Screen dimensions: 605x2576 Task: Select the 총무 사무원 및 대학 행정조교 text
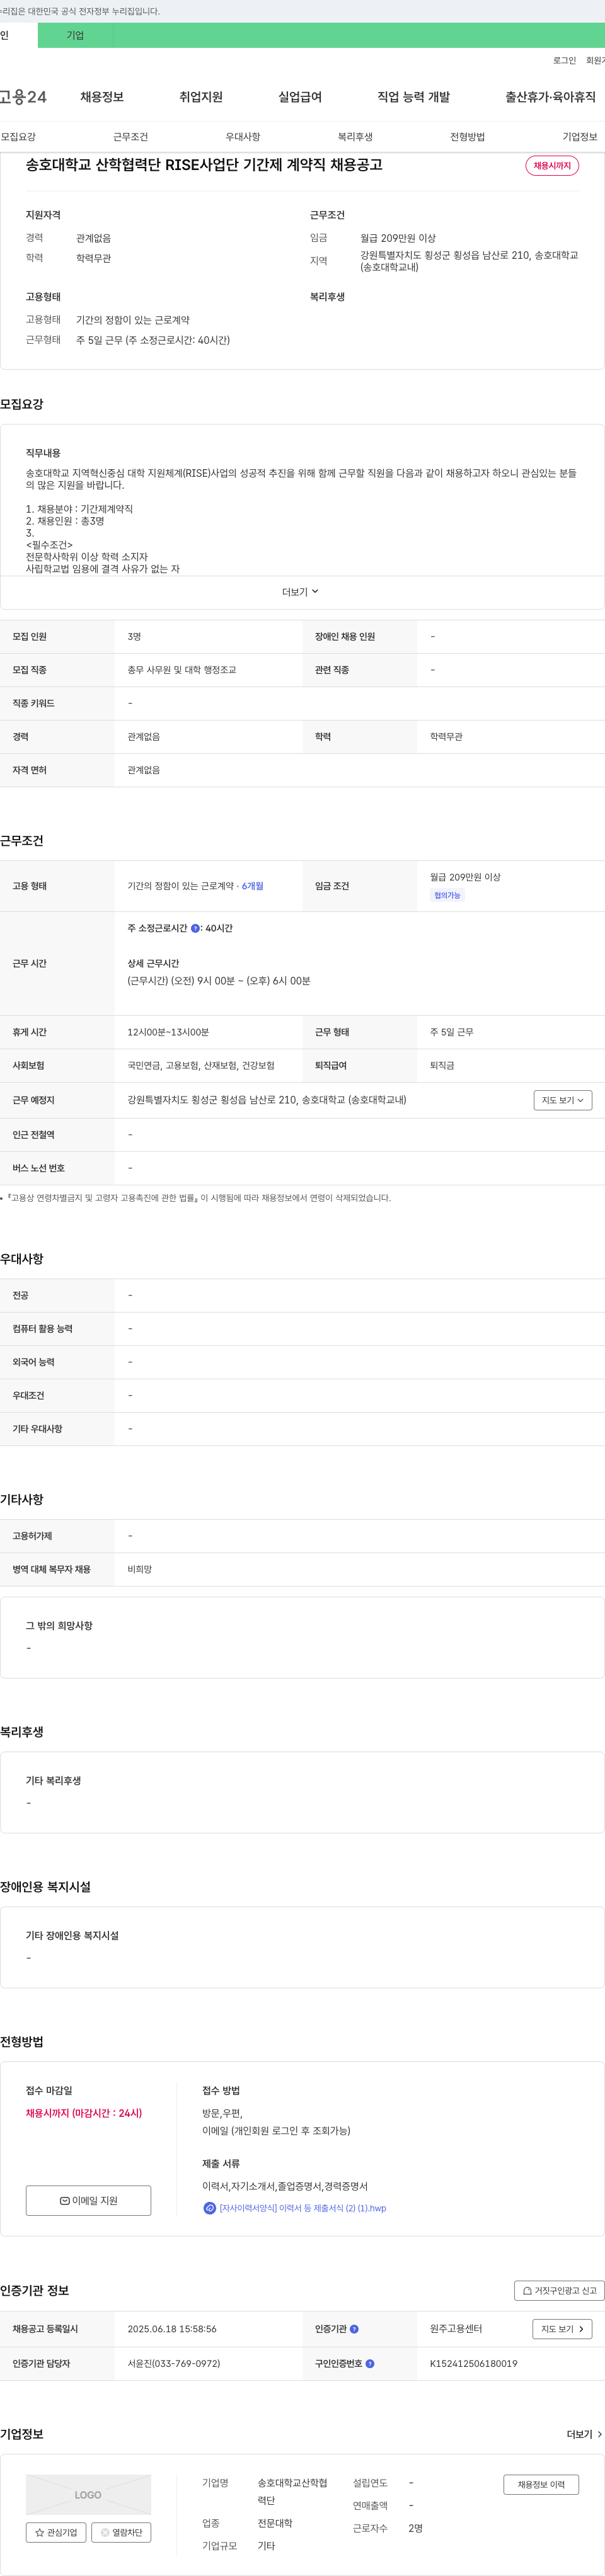pyautogui.click(x=182, y=670)
